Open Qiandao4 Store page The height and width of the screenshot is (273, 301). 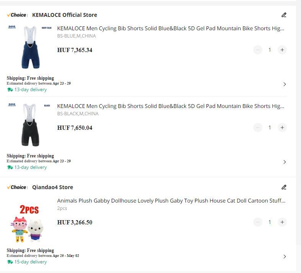53,187
